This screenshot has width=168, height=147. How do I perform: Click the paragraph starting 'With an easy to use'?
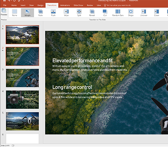coord(90,68)
